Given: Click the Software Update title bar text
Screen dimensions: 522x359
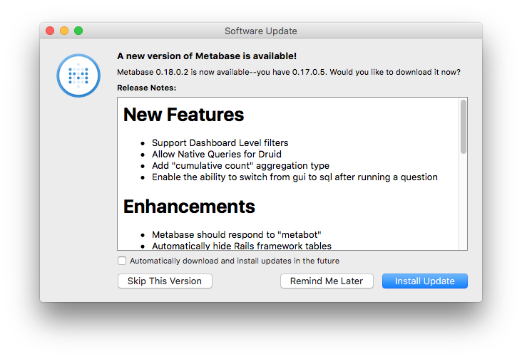Looking at the screenshot, I should tap(261, 31).
